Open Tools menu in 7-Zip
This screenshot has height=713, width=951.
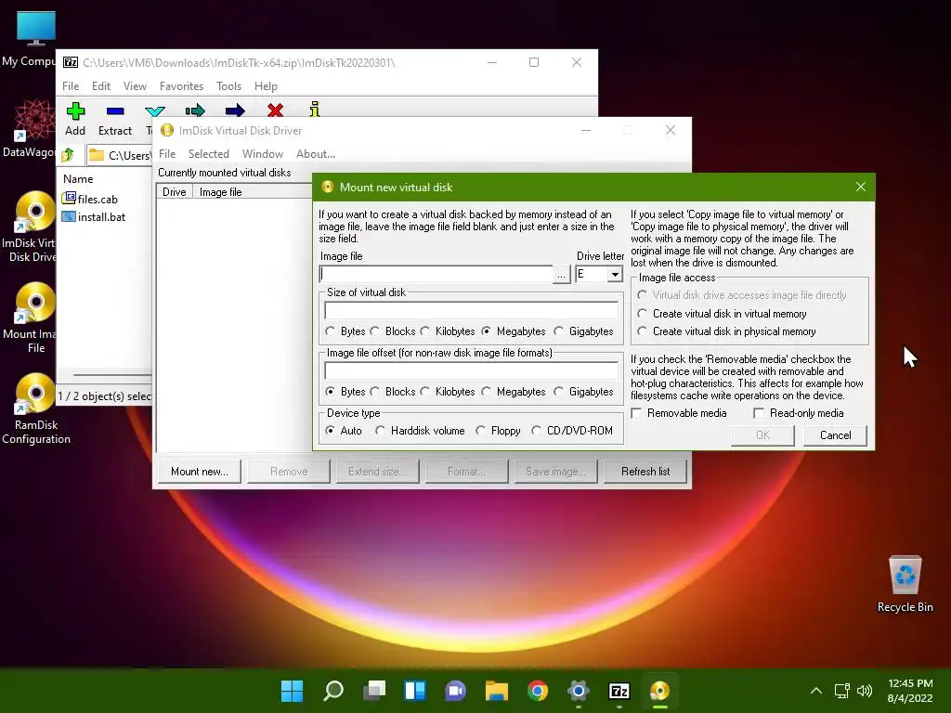coord(228,86)
